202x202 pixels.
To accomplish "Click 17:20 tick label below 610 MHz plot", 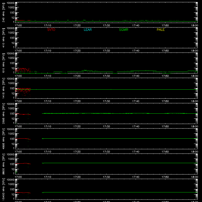I will click(77, 76).
